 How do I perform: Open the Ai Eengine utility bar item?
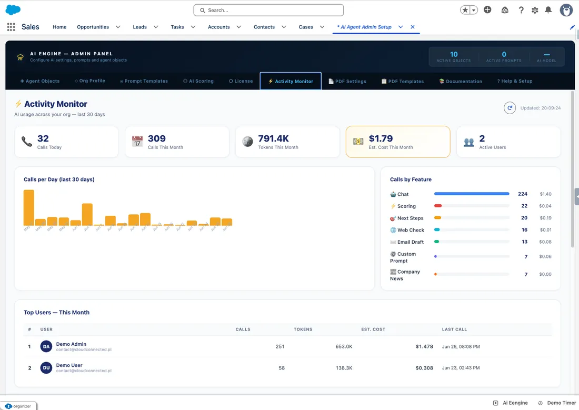pos(511,403)
